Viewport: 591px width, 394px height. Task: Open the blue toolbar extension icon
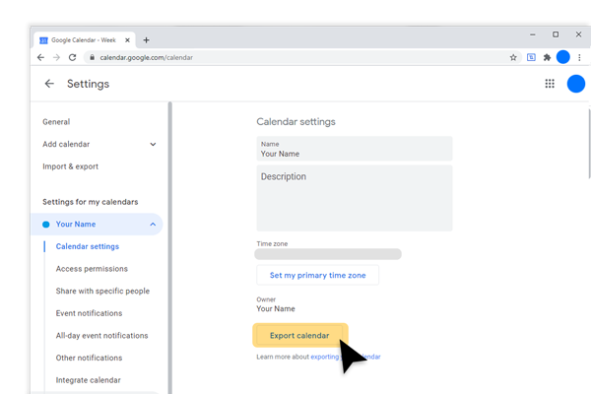click(x=531, y=57)
